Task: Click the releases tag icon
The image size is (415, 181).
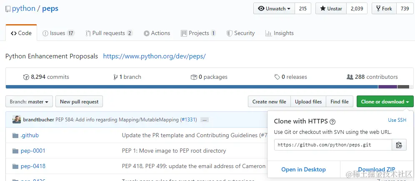Action: click(x=277, y=77)
